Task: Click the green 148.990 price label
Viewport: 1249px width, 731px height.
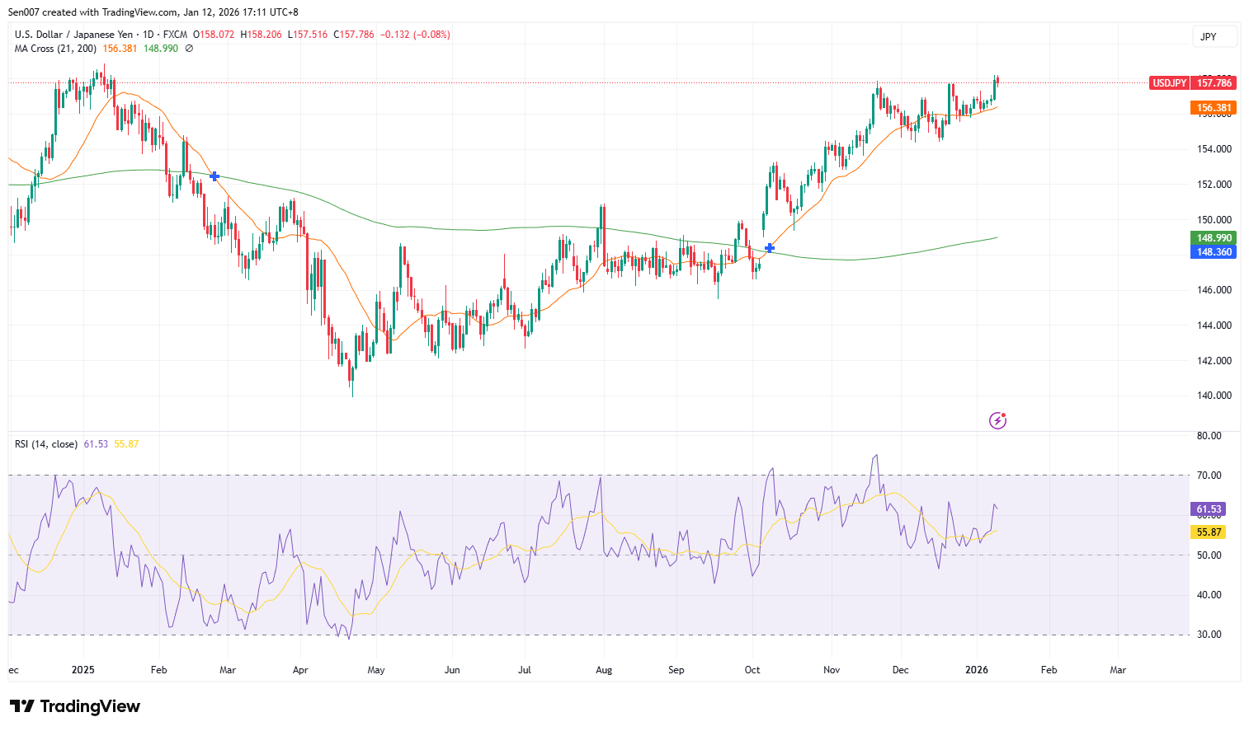Action: pyautogui.click(x=1214, y=237)
